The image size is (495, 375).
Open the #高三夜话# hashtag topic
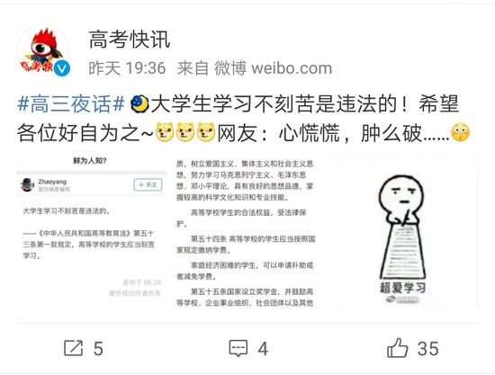coord(71,104)
